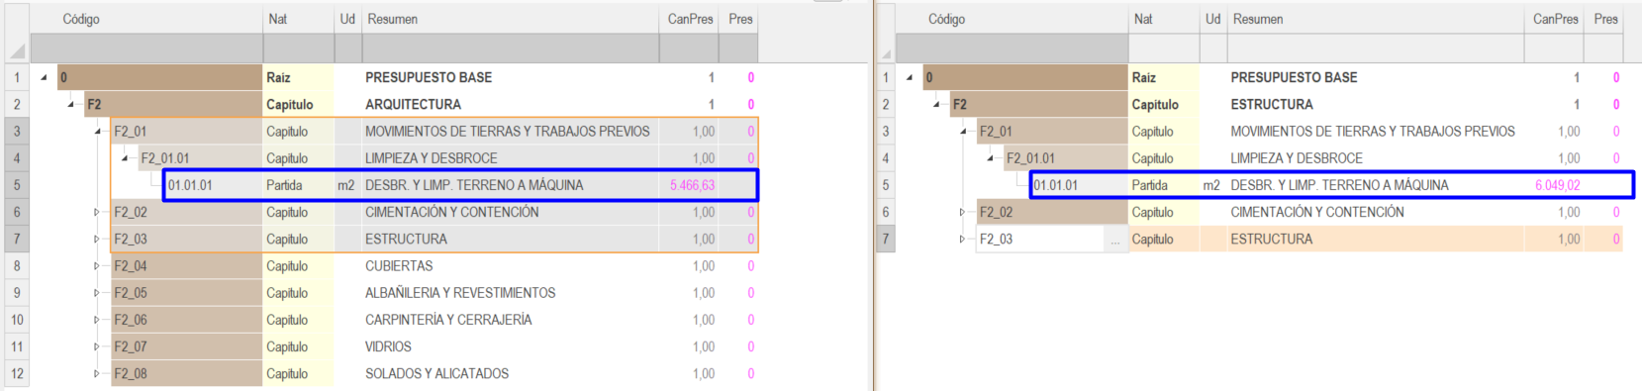
Task: Expand the F2_02 chapter in left panel
Action: point(97,212)
